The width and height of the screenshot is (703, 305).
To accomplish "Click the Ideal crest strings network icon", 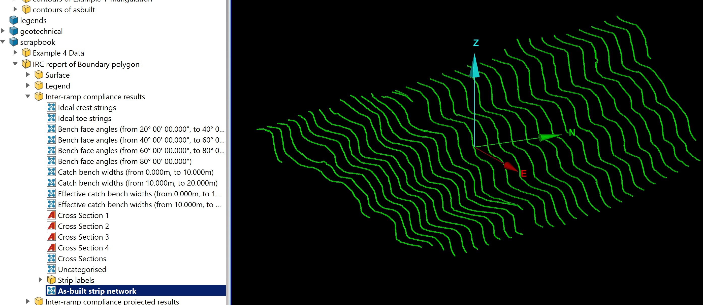I will pyautogui.click(x=51, y=107).
